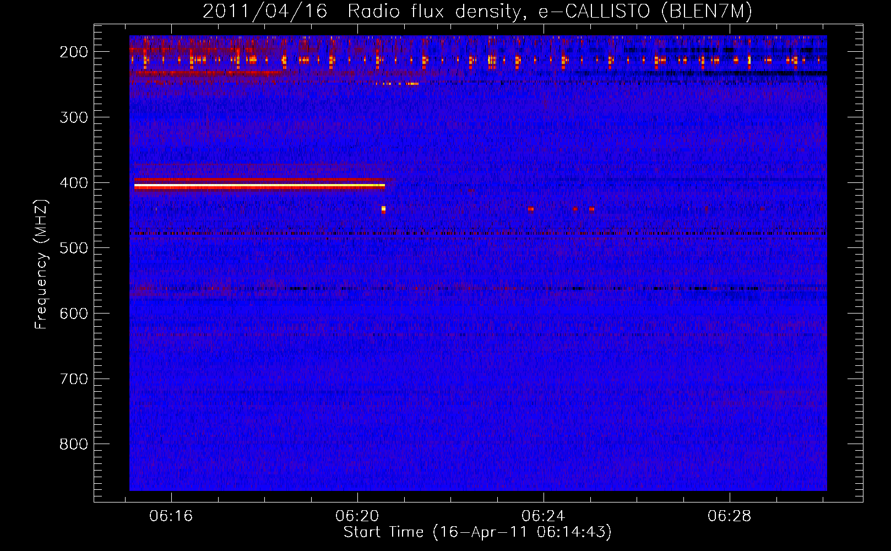Click the 06:20 time tick label
This screenshot has width=891, height=551.
357,516
